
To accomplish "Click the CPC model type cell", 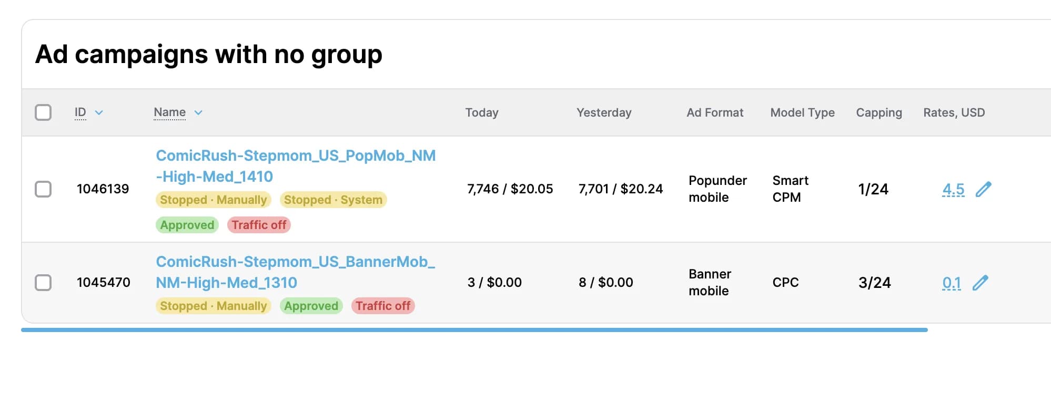I will [x=785, y=283].
